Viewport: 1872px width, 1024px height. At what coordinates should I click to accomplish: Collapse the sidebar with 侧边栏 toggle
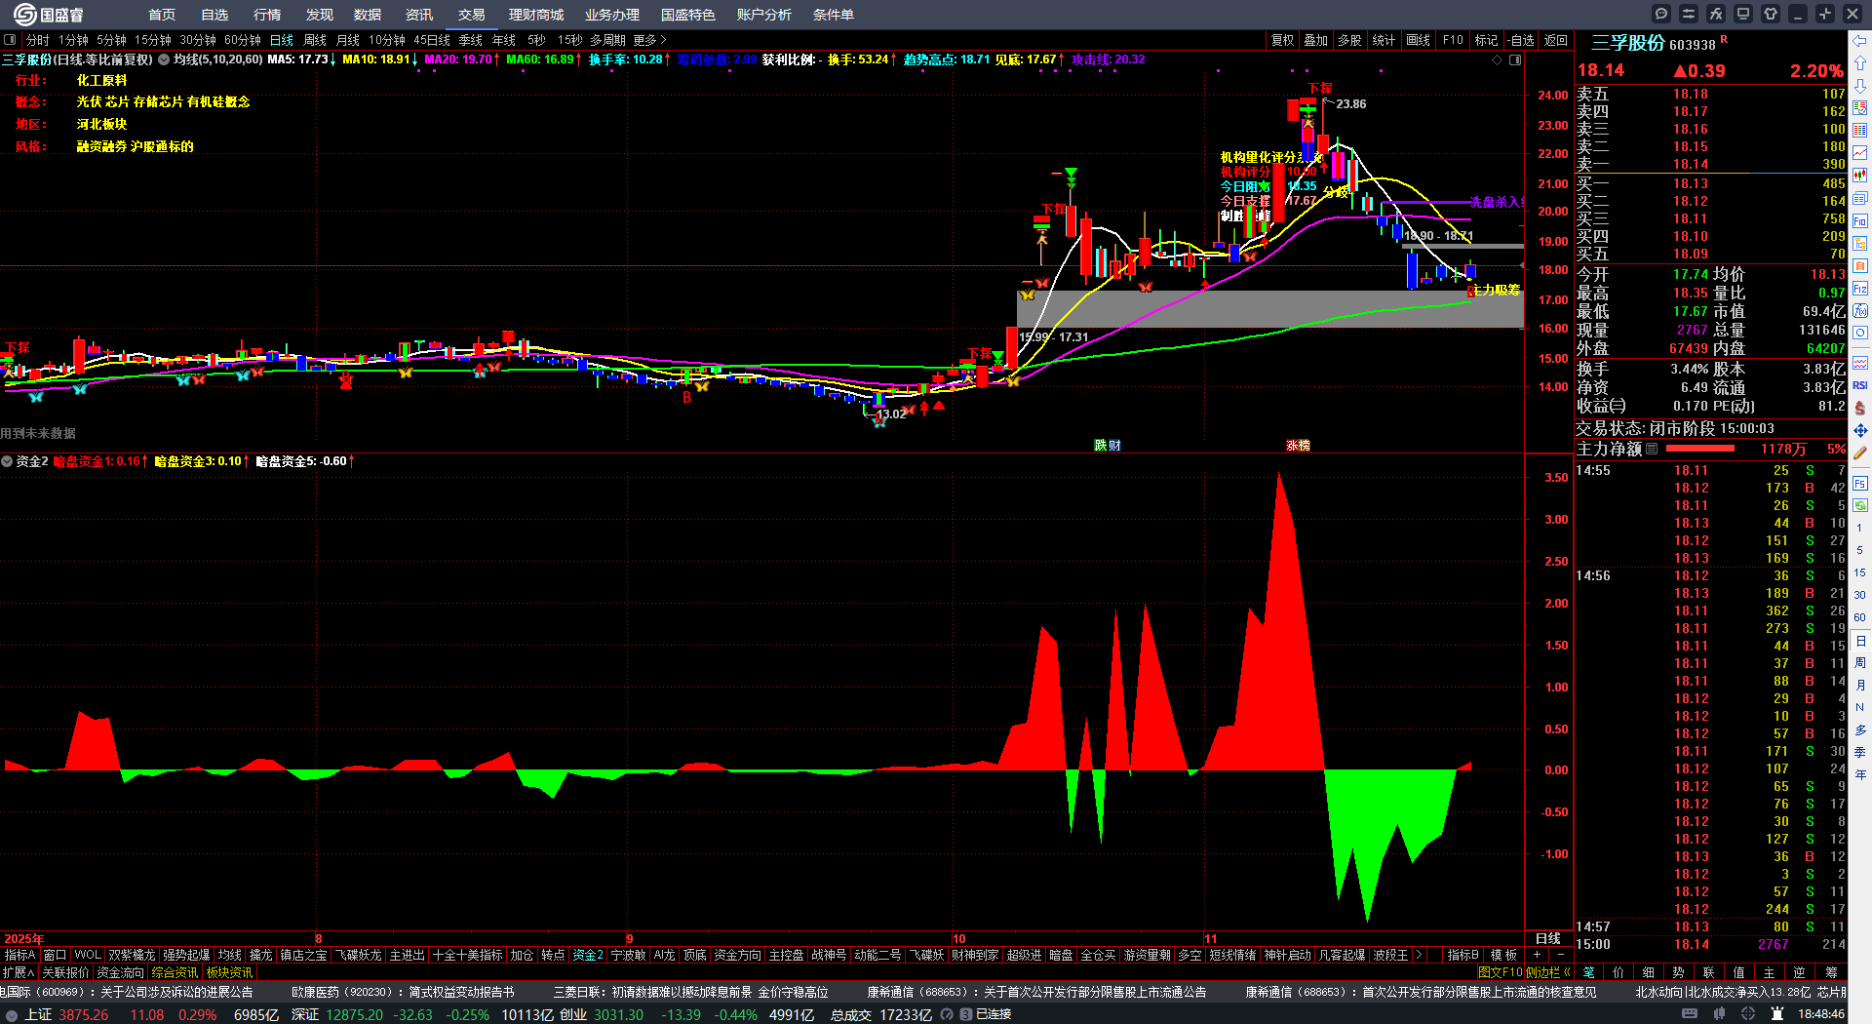(1546, 972)
